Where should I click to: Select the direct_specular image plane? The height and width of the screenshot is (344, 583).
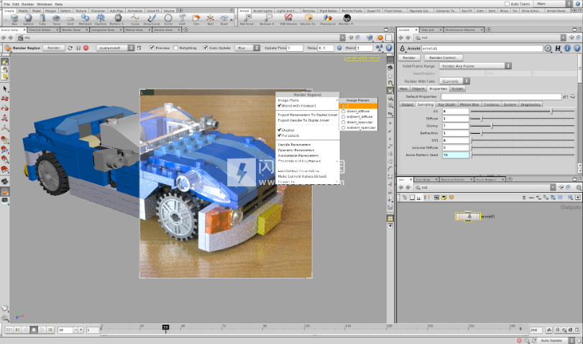(359, 122)
